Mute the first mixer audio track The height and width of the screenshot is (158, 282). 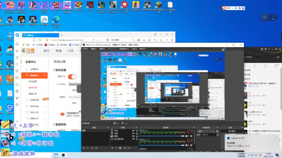click(x=187, y=136)
